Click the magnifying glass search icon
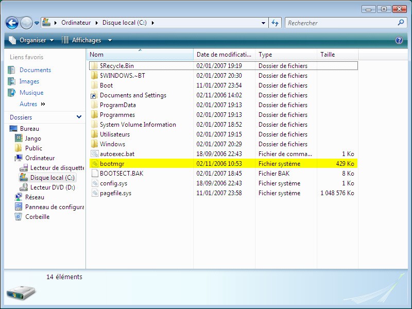The height and width of the screenshot is (309, 412). tap(401, 23)
